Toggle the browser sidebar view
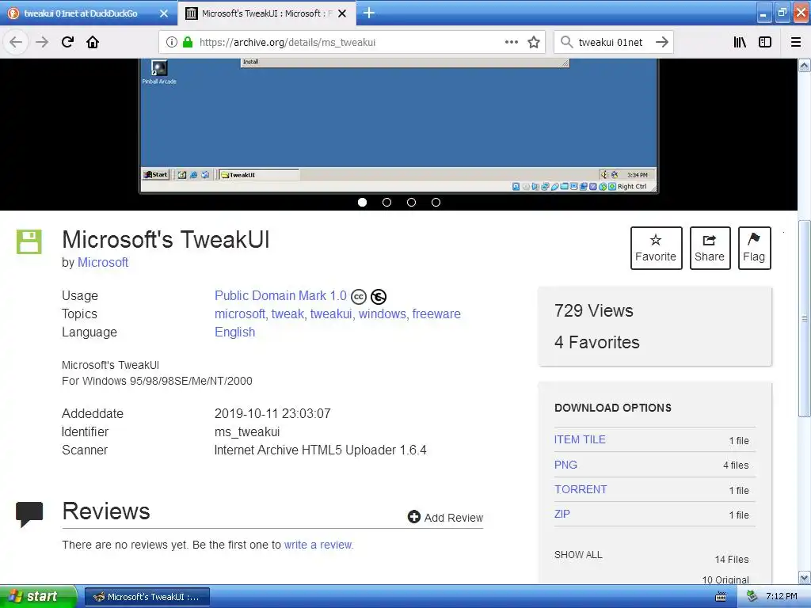 (765, 43)
